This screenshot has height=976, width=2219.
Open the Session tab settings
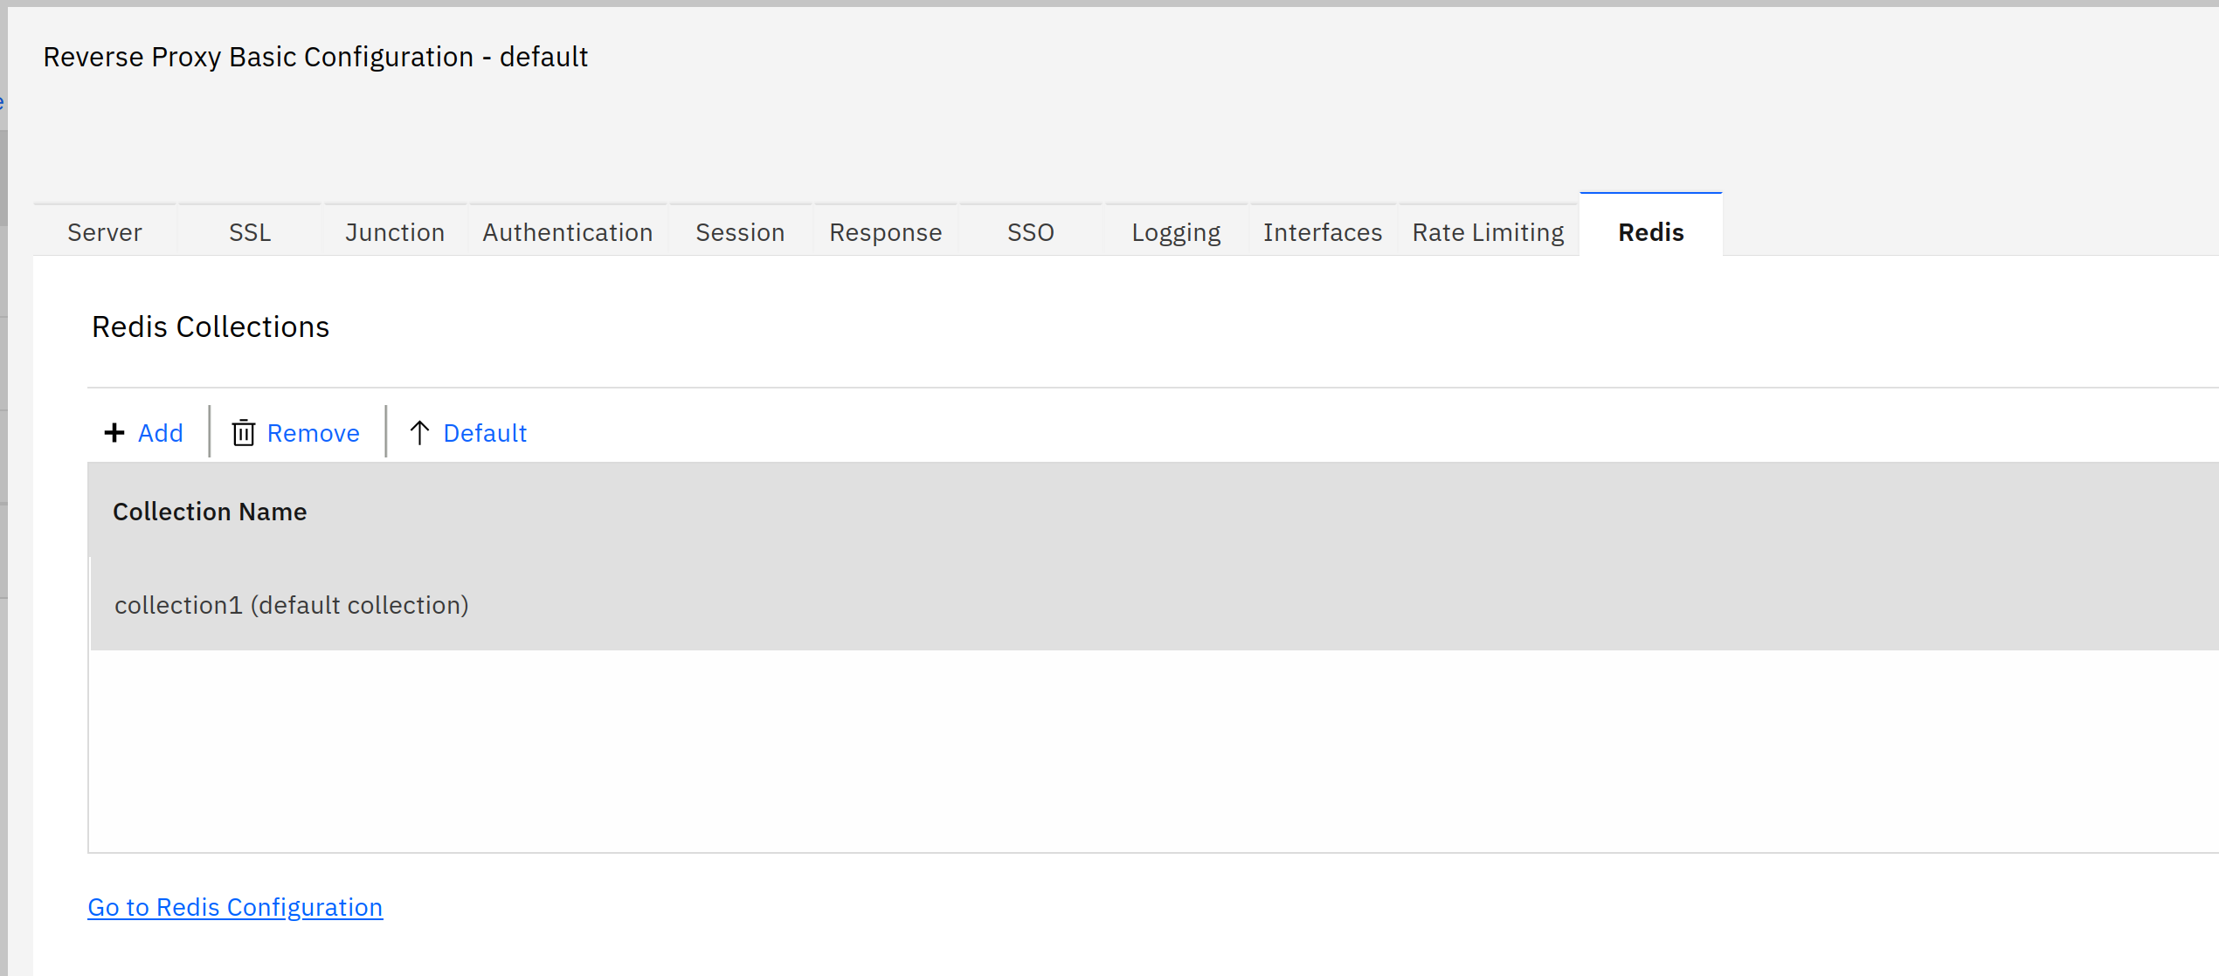pos(737,230)
